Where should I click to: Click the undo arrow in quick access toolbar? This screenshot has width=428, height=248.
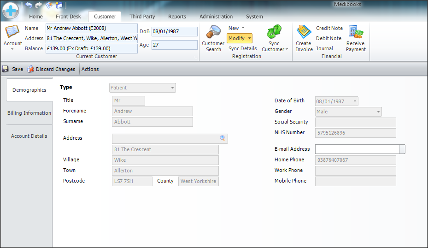(x=29, y=5)
